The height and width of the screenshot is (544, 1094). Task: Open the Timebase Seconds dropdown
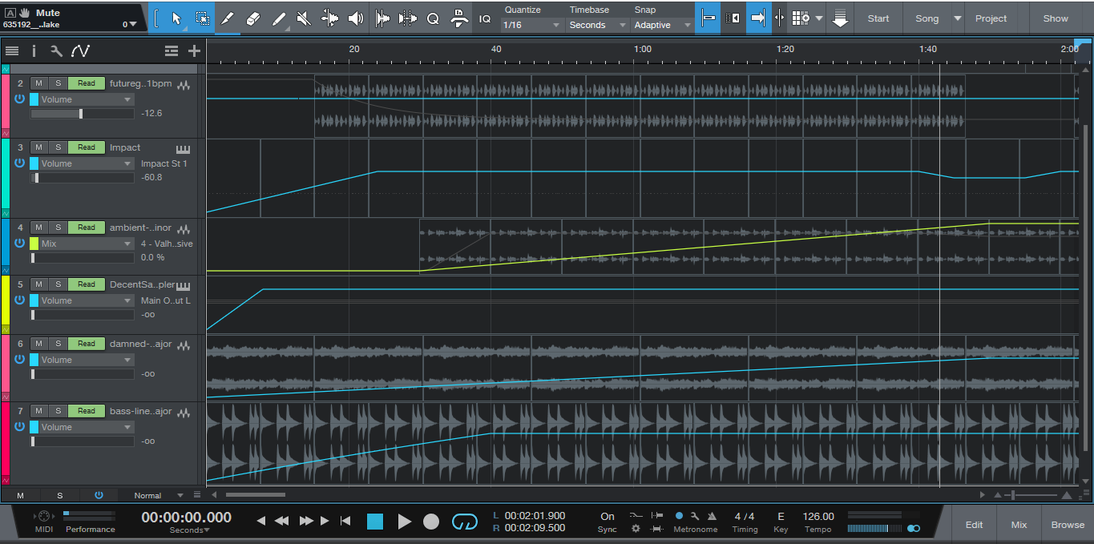pos(598,26)
